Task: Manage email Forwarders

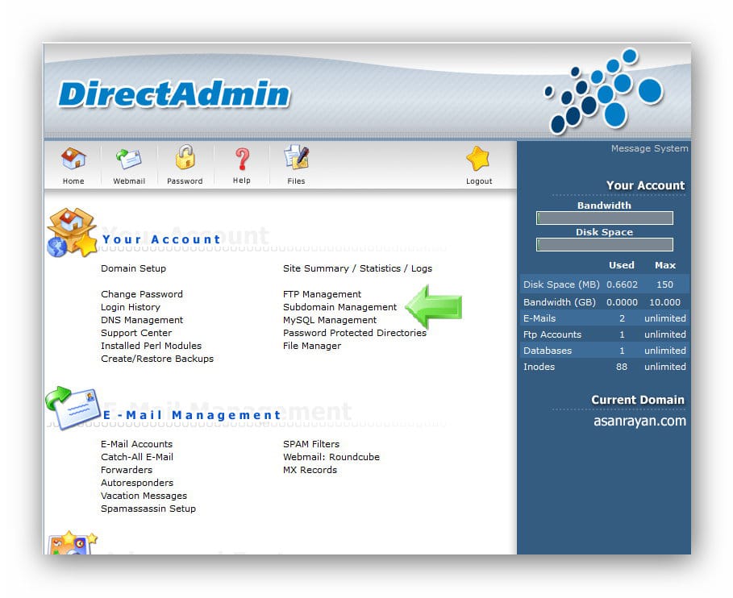Action: [127, 470]
